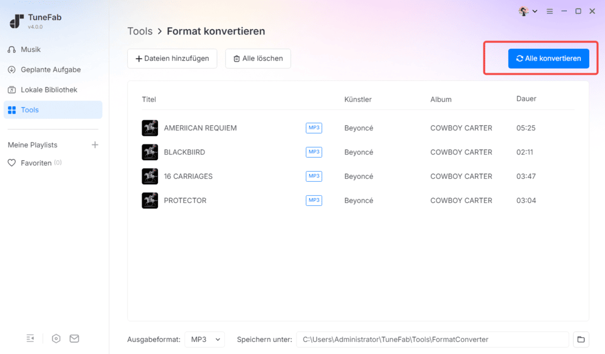Image resolution: width=605 pixels, height=354 pixels.
Task: Click the mail feedback icon
Action: 74,338
